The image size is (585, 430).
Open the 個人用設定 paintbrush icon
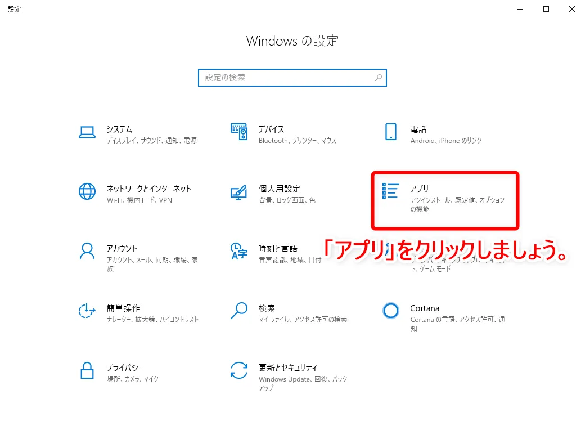point(238,192)
